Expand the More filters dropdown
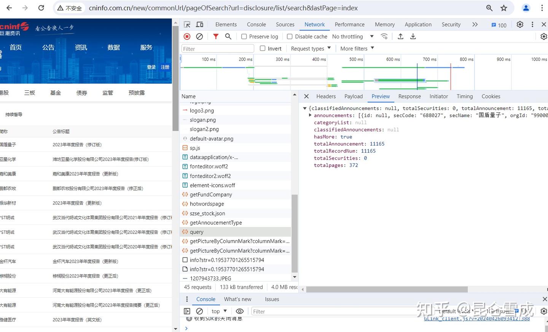548x332 pixels. [357, 49]
